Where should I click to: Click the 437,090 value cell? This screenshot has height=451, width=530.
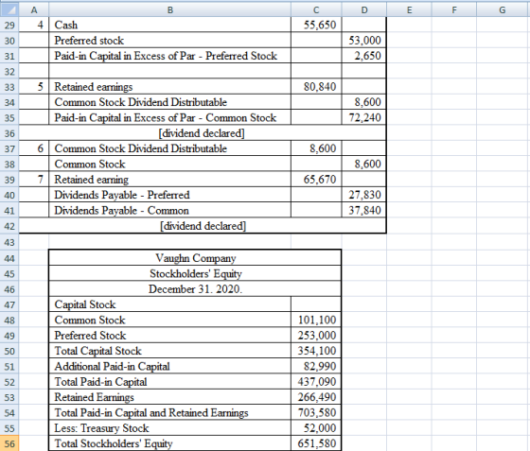316,382
